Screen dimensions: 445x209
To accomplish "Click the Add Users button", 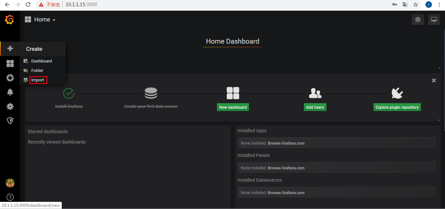I will point(315,107).
